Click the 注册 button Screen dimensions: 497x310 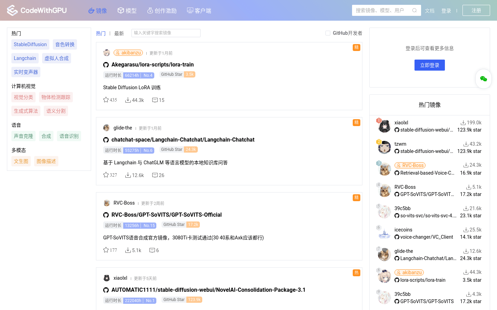tap(476, 10)
